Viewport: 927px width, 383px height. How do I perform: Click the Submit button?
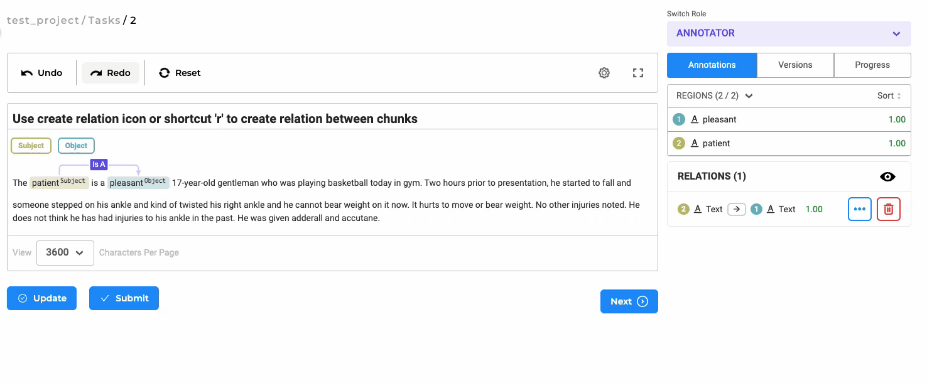coord(124,298)
